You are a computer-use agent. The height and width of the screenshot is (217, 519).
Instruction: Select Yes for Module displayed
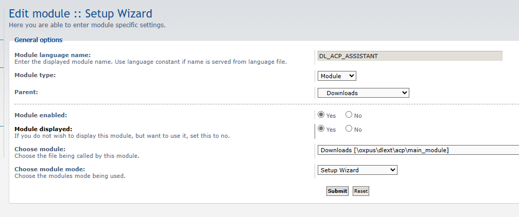(321, 129)
